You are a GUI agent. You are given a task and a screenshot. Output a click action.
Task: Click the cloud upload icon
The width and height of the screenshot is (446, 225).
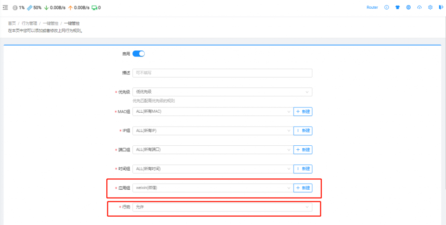[419, 7]
